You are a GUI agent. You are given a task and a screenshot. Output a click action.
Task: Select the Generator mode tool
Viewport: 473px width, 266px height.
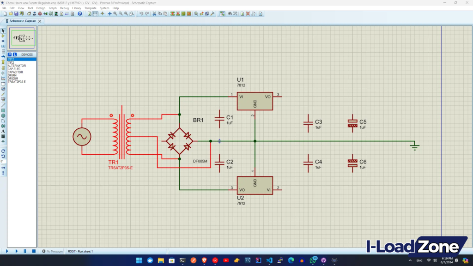[4, 88]
